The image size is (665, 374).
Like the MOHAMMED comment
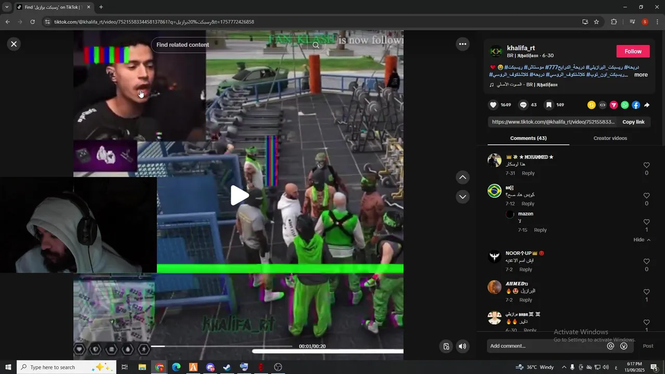(x=646, y=166)
